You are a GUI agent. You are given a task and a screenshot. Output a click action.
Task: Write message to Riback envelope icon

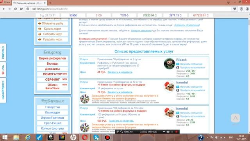[x=178, y=64]
